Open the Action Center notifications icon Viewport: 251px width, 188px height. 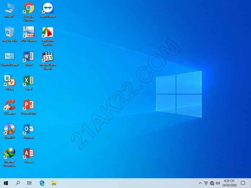click(243, 183)
